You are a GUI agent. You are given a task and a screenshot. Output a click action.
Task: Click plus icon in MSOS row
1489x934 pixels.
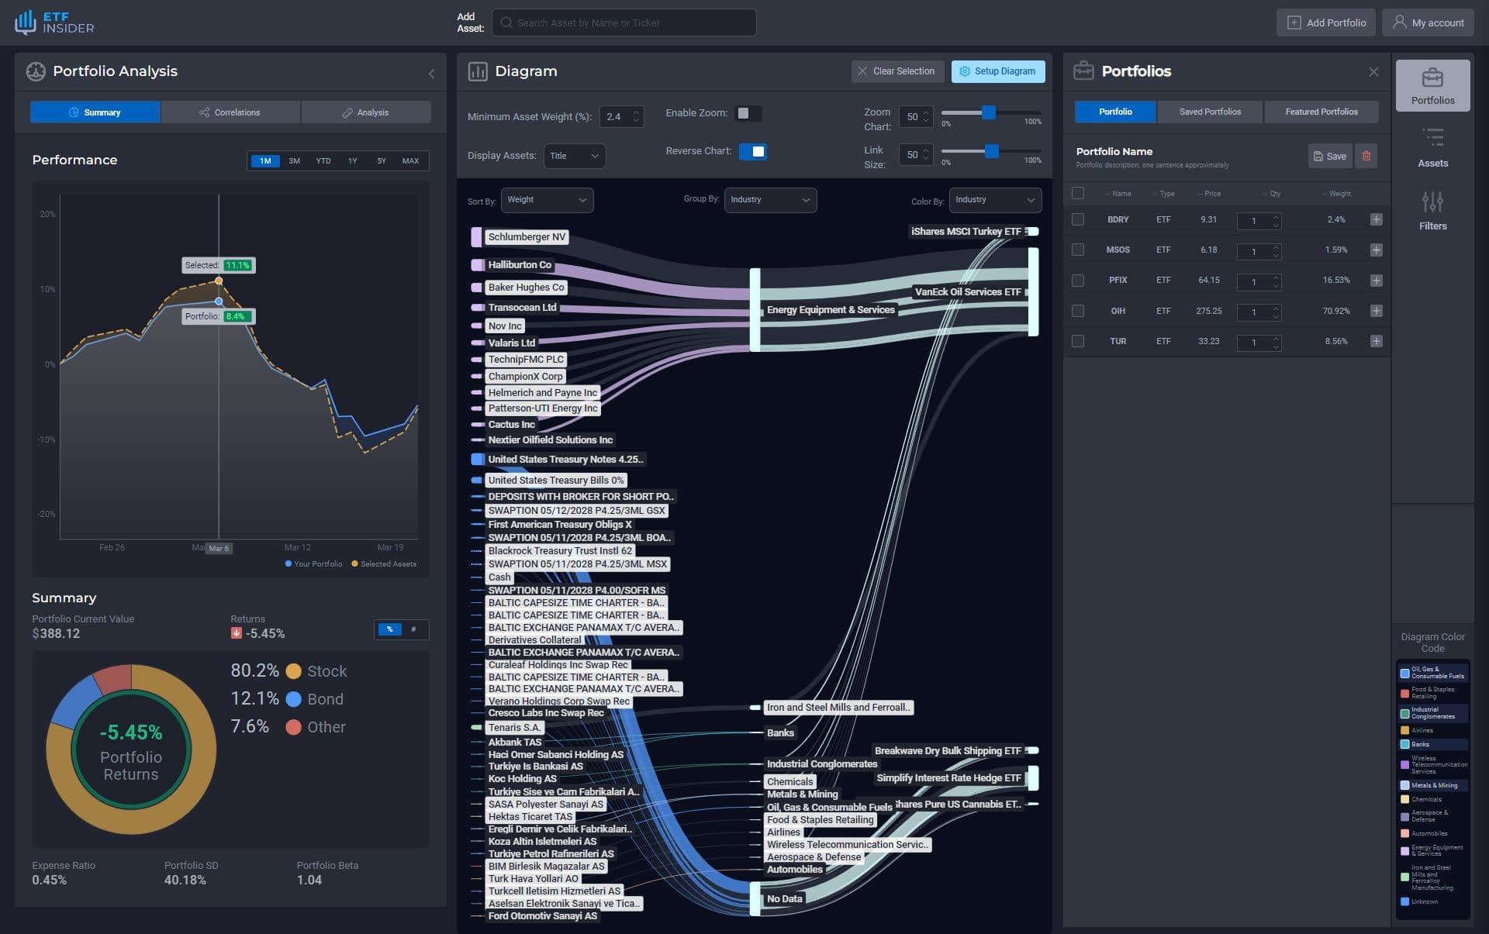pyautogui.click(x=1376, y=250)
